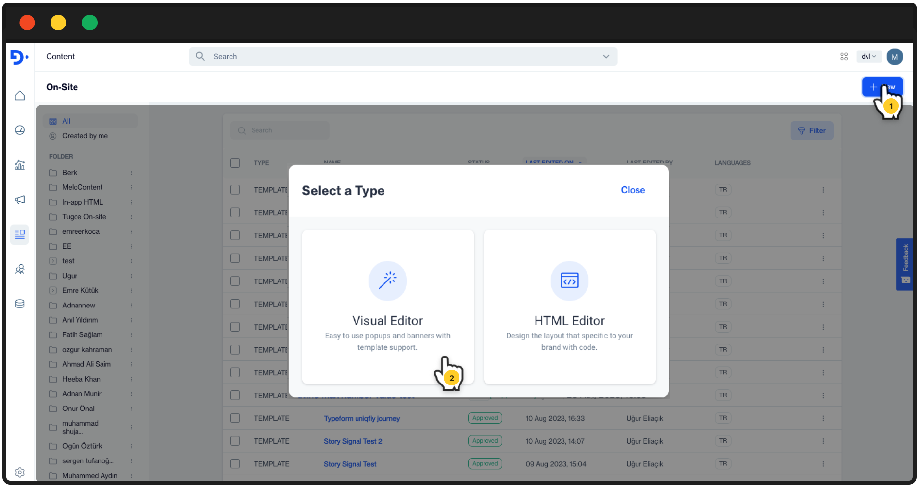Select the All filter in sidebar
The width and height of the screenshot is (919, 486).
coord(90,121)
